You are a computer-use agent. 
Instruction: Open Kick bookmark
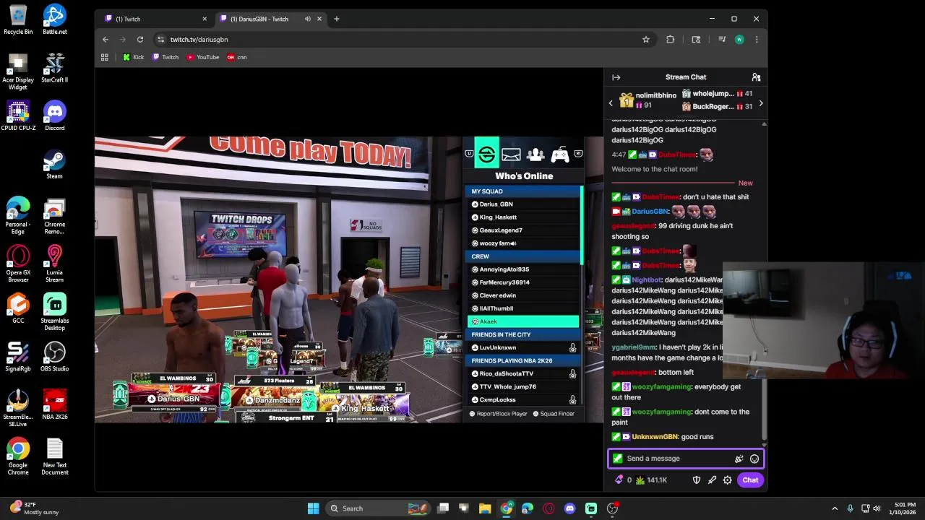pyautogui.click(x=133, y=57)
